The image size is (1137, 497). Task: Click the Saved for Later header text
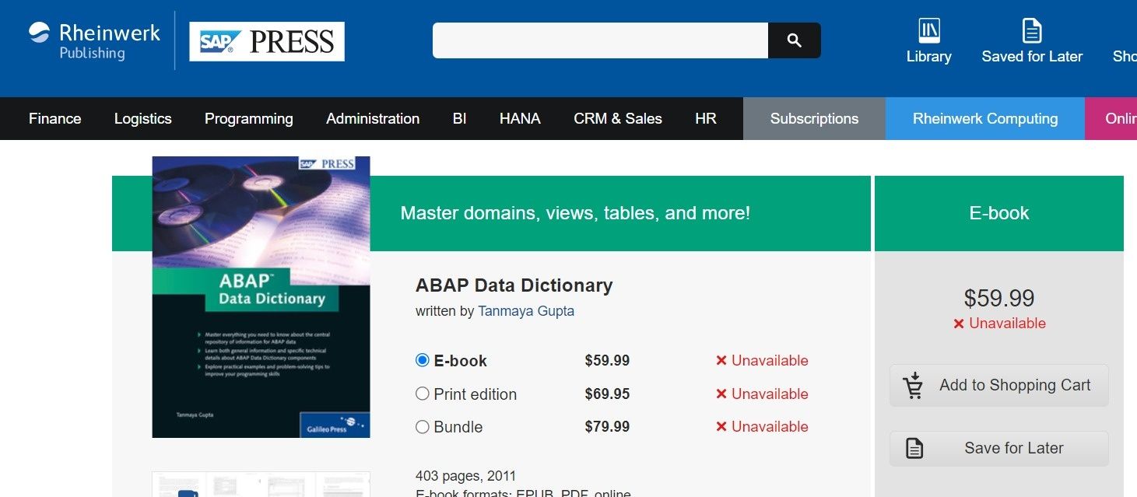pos(1032,57)
